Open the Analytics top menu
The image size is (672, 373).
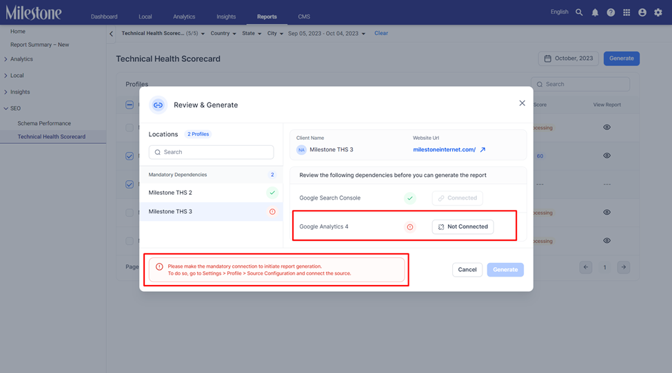[x=184, y=17]
